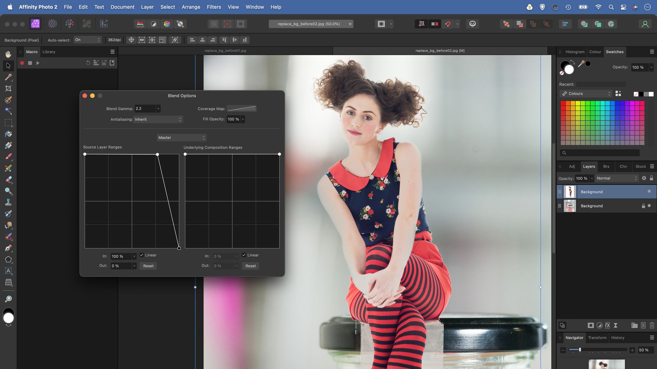The image size is (657, 369).
Task: Open the Blend Gamma dropdown
Action: [158, 109]
